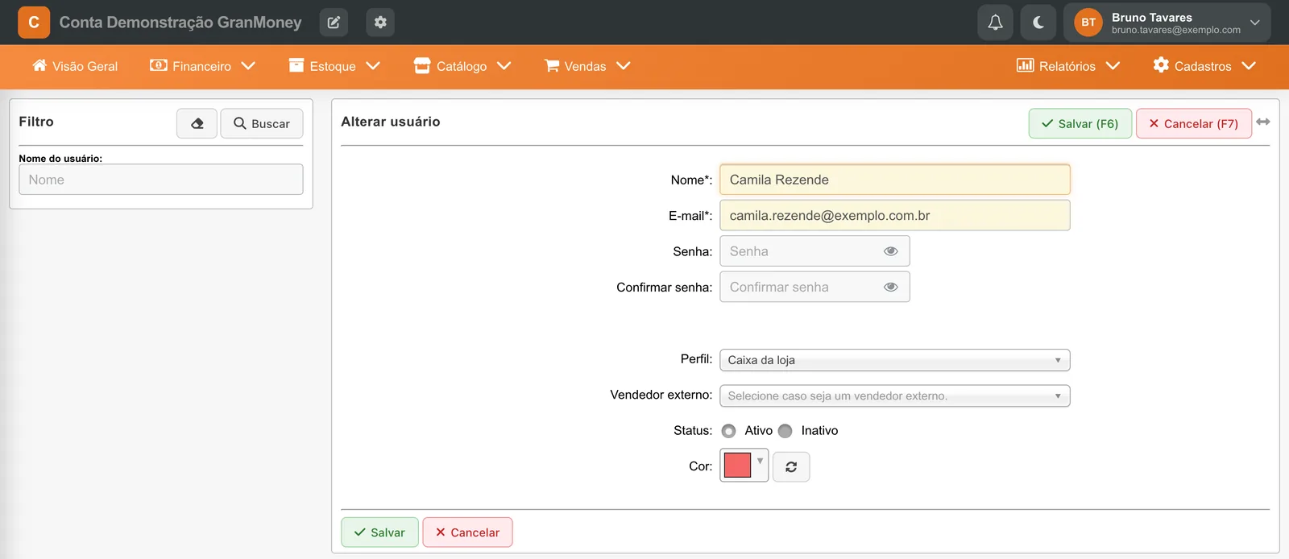This screenshot has width=1289, height=559.
Task: Go to Visão Geral
Action: pos(75,66)
